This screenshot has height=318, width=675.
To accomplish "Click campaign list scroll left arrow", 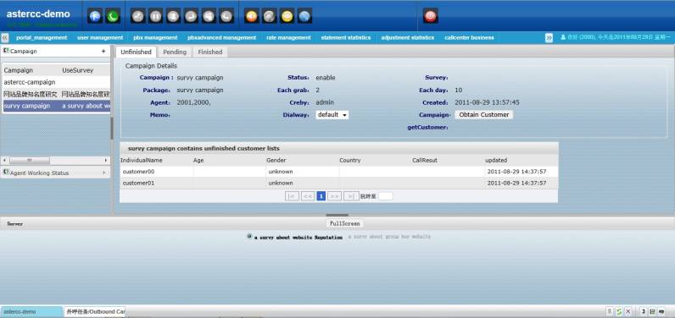I will tap(4, 161).
